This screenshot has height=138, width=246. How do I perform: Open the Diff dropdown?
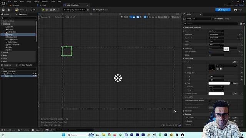click(33, 10)
